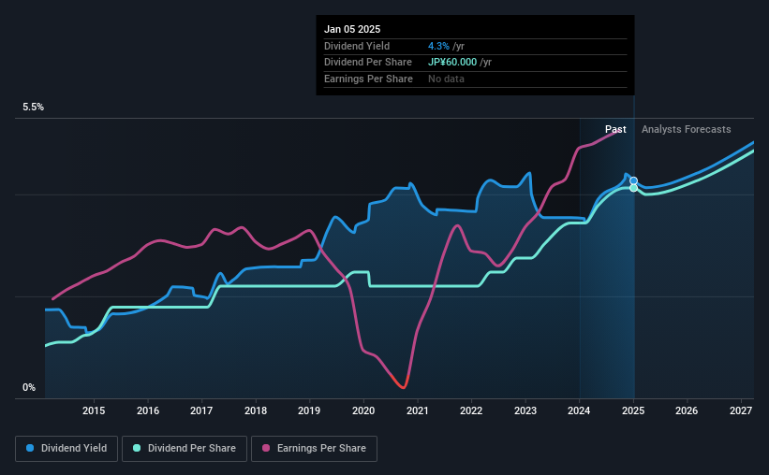The height and width of the screenshot is (475, 769).
Task: Toggle the Earnings Per Share legend button
Action: pyautogui.click(x=314, y=449)
